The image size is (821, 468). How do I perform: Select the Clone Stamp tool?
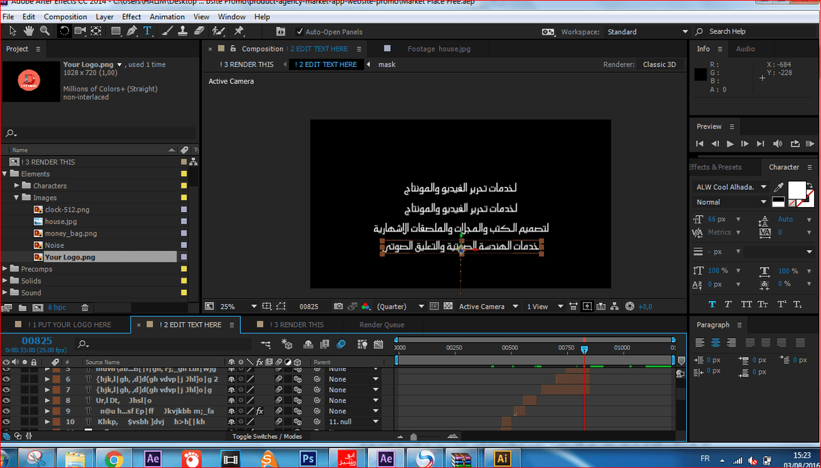click(183, 31)
